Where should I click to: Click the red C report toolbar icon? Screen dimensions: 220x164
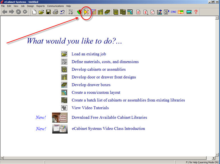tap(152, 12)
